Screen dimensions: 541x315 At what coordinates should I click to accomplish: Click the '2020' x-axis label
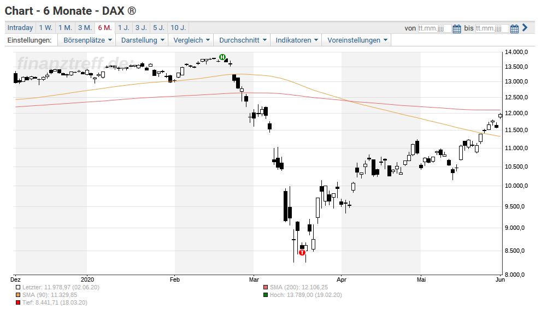(x=87, y=280)
